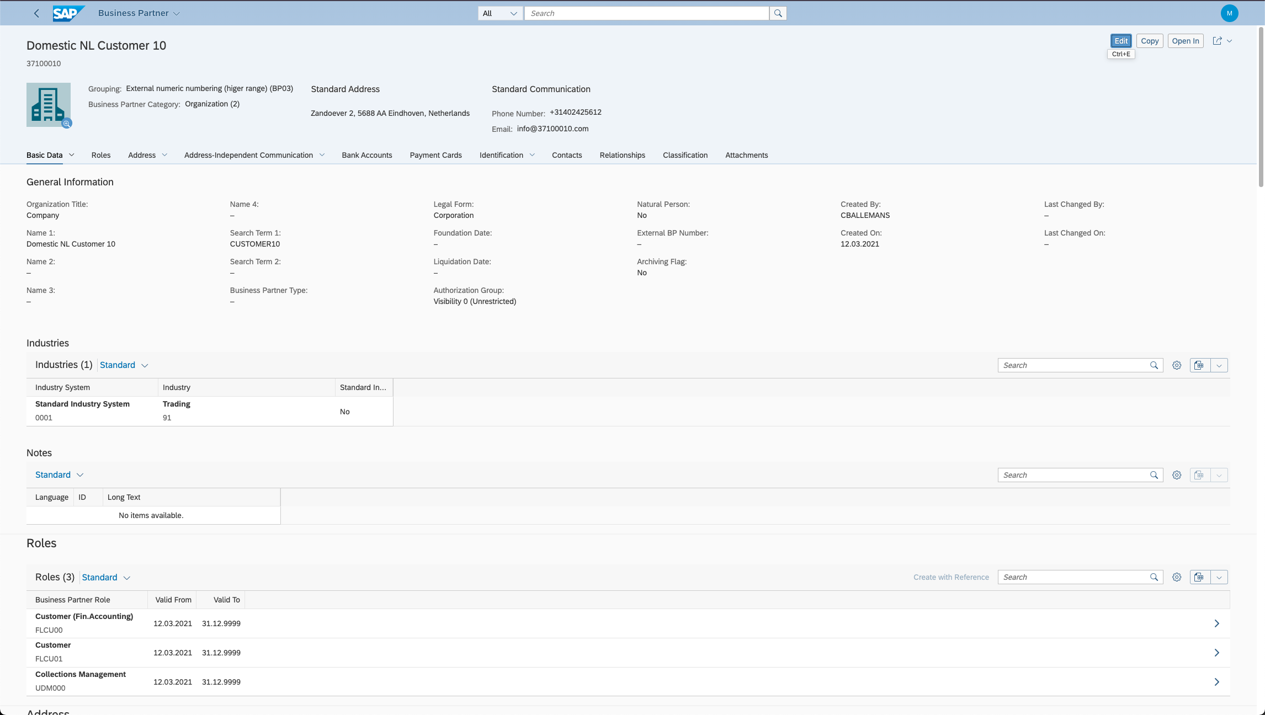This screenshot has width=1265, height=715.
Task: Expand Industries export options arrow
Action: [x=1219, y=365]
